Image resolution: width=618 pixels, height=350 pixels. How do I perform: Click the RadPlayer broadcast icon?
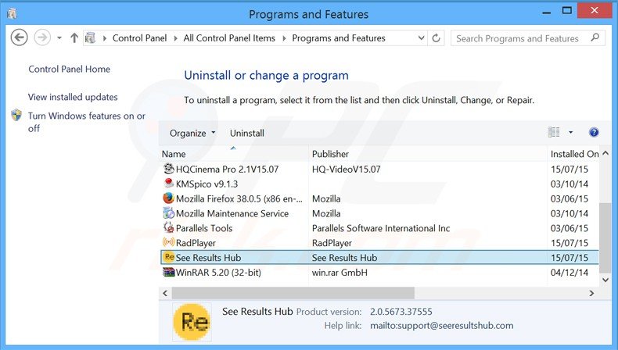click(x=169, y=242)
